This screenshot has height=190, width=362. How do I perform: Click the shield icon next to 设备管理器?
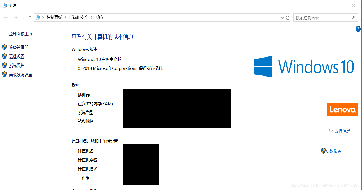pyautogui.click(x=4, y=47)
